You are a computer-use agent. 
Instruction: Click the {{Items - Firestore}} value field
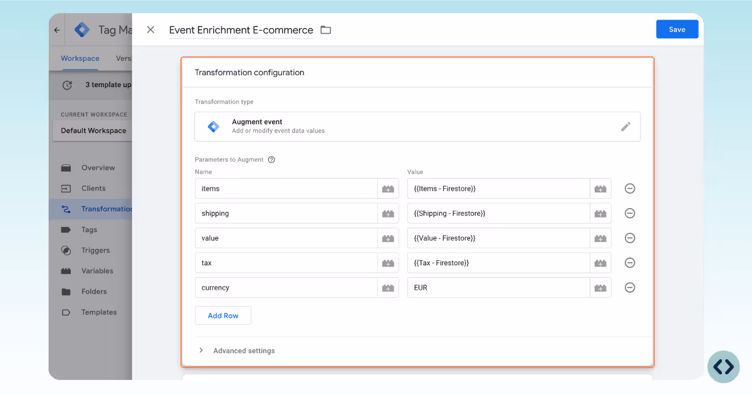(499, 189)
